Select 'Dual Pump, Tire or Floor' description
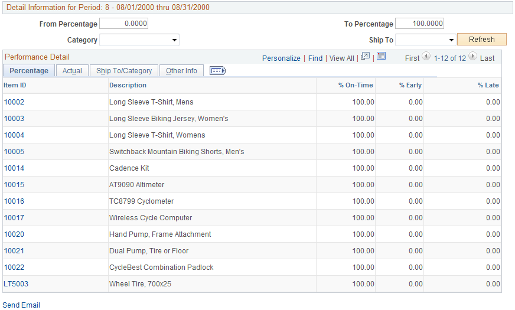Image resolution: width=515 pixels, height=310 pixels. coord(149,251)
